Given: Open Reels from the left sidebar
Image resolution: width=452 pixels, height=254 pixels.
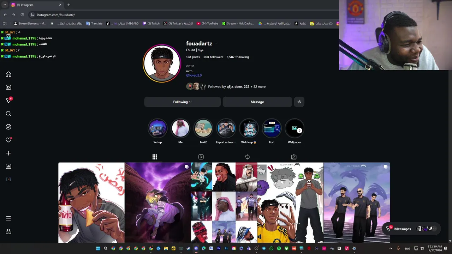Looking at the screenshot, I should coord(8,87).
